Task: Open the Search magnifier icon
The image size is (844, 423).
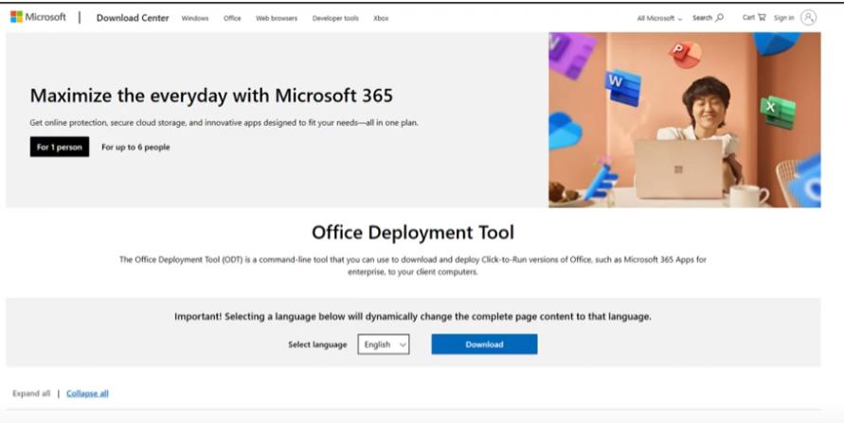Action: [x=720, y=18]
